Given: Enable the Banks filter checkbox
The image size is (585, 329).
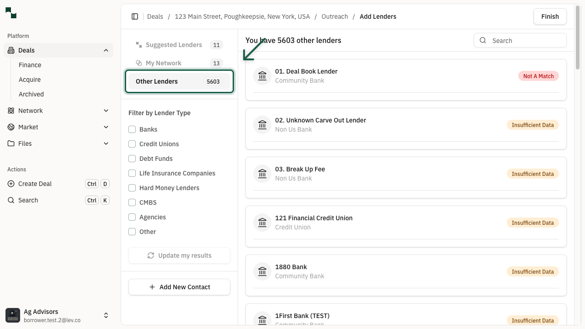Looking at the screenshot, I should pyautogui.click(x=132, y=129).
